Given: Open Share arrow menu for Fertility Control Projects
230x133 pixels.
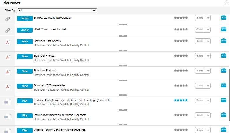Looking at the screenshot, I should (208, 100).
